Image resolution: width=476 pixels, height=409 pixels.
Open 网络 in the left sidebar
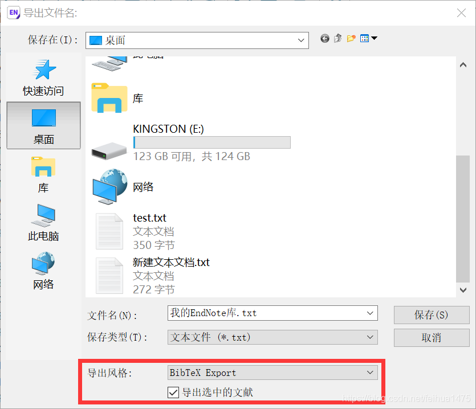point(43,271)
